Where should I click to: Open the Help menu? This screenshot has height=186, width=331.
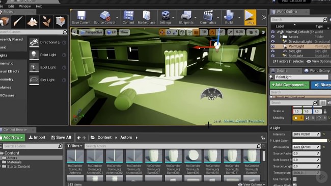39,6
